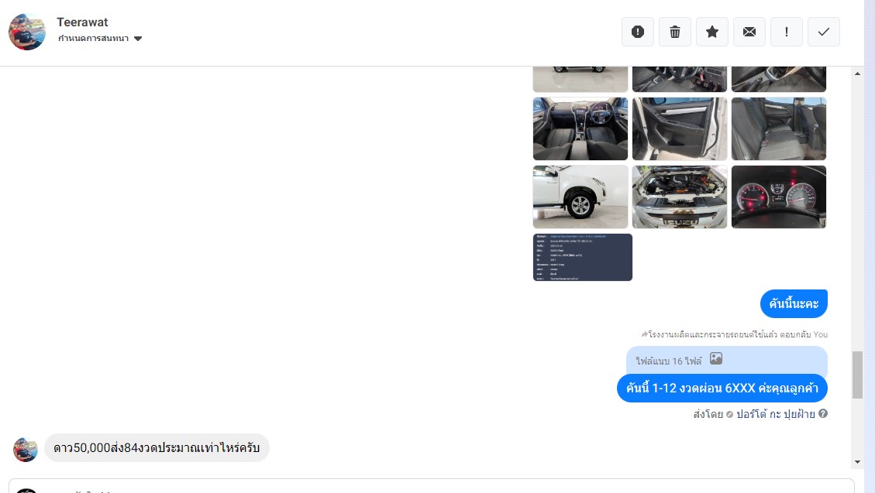This screenshot has width=875, height=493.
Task: Open the dashboard gauges car photo
Action: tap(778, 197)
